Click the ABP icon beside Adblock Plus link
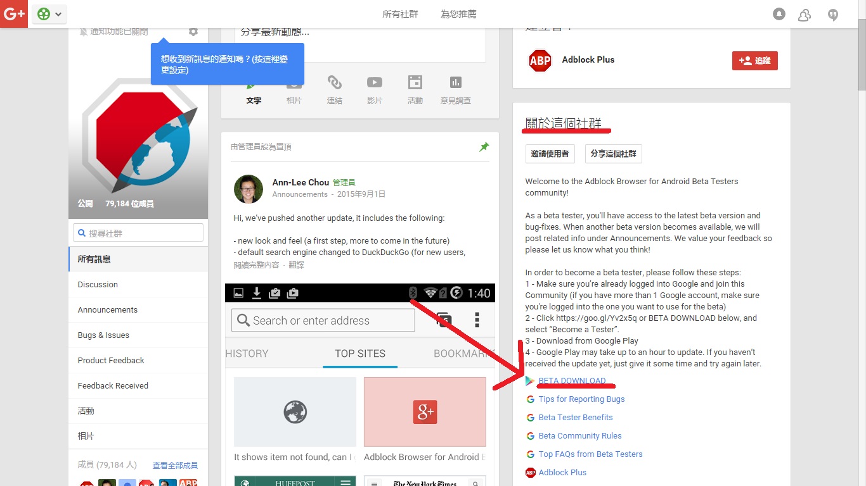This screenshot has height=486, width=866. 530,473
